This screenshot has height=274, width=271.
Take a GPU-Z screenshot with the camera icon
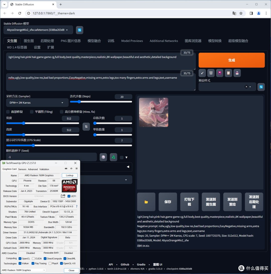tap(66, 169)
